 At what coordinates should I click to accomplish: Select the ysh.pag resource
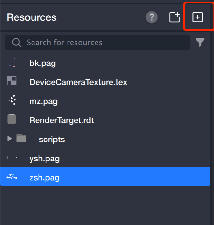point(44,159)
